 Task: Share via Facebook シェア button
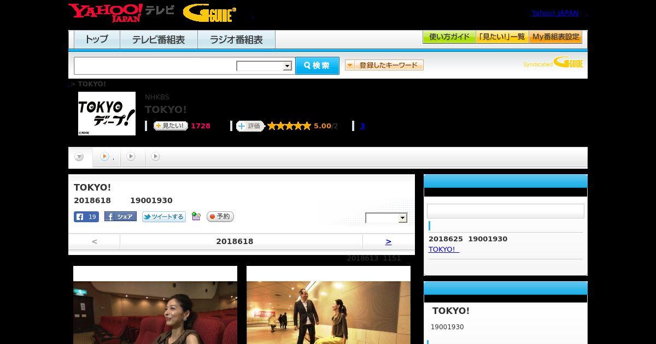point(120,217)
